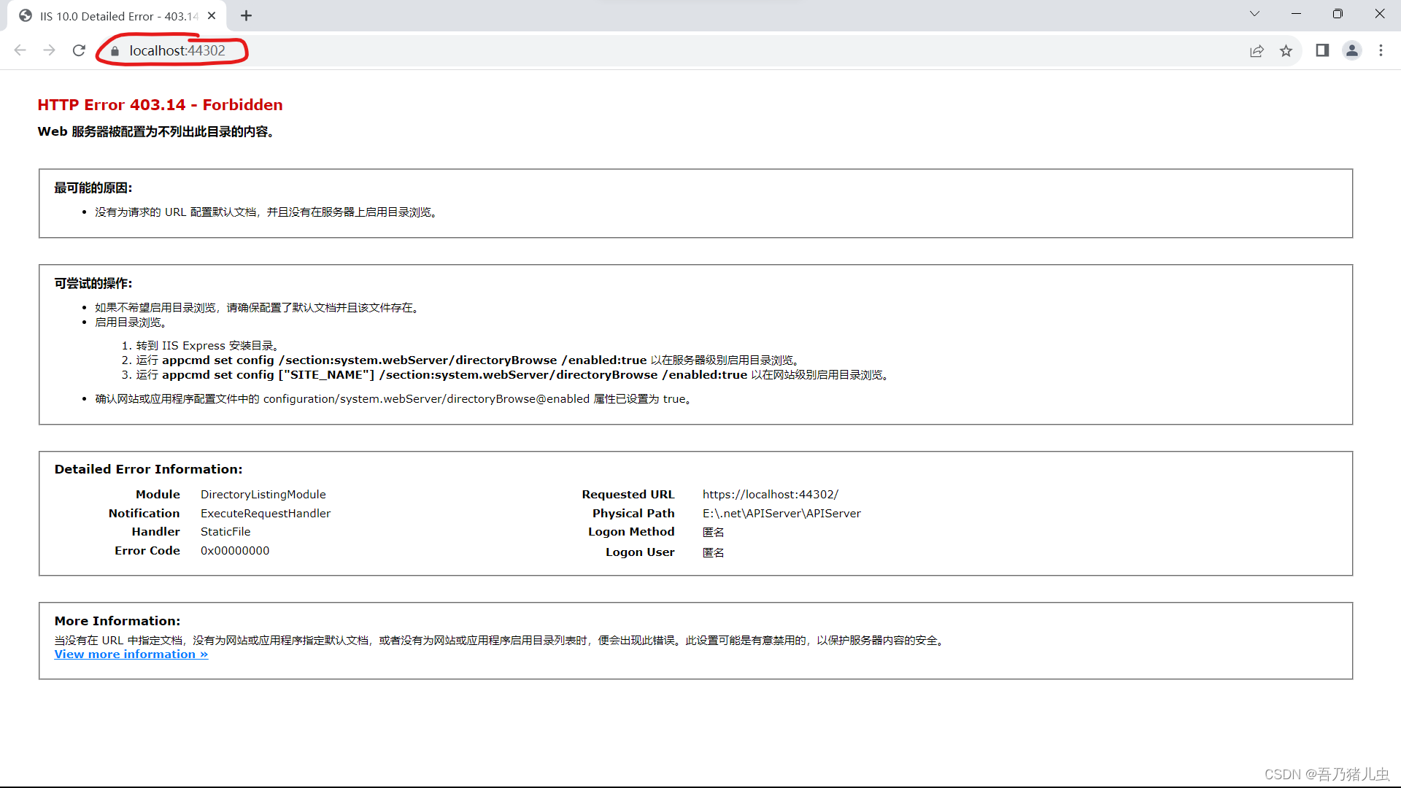Click the More Information heading
Viewport: 1401px width, 788px height.
pyautogui.click(x=117, y=621)
